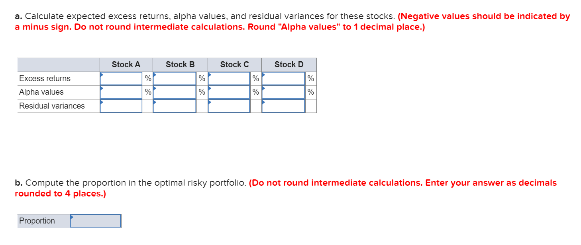Image resolution: width=581 pixels, height=245 pixels.
Task: Select the Alpha values input for Stock B
Action: 174,92
